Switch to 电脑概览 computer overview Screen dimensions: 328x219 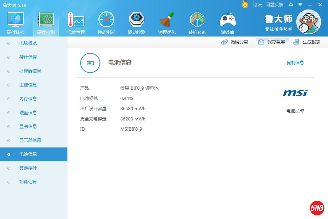coord(27,43)
